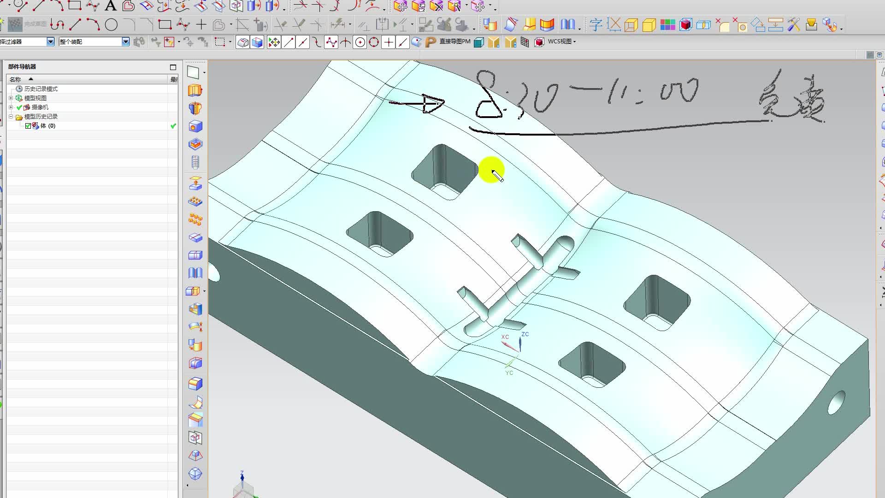Uncheck the 体 (0) body checkbox
885x498 pixels.
pos(28,126)
